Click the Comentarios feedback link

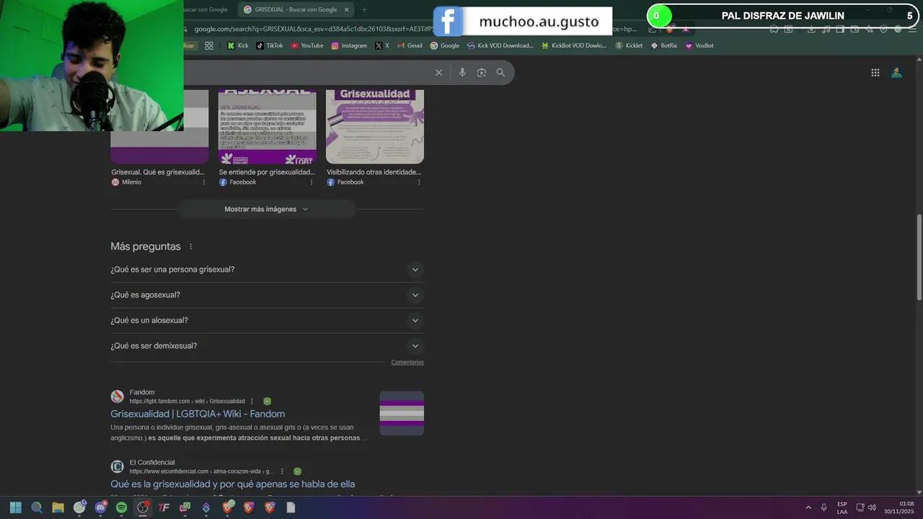click(407, 363)
